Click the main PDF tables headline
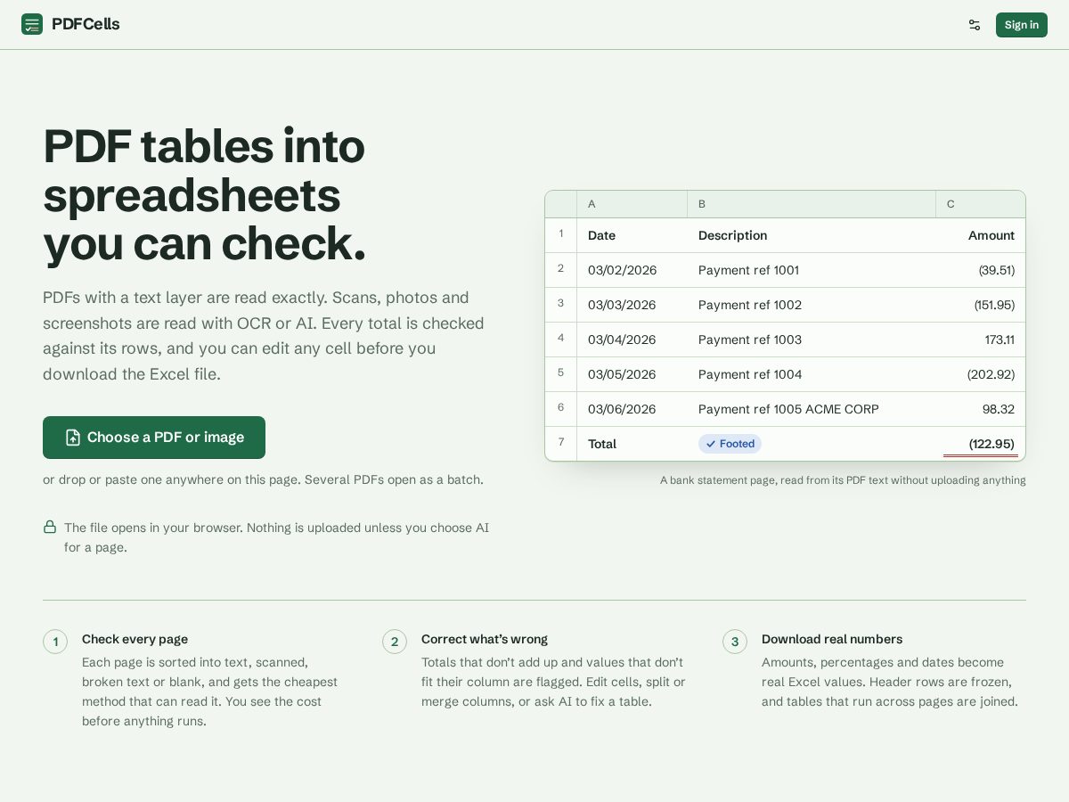This screenshot has height=802, width=1069. (x=204, y=195)
